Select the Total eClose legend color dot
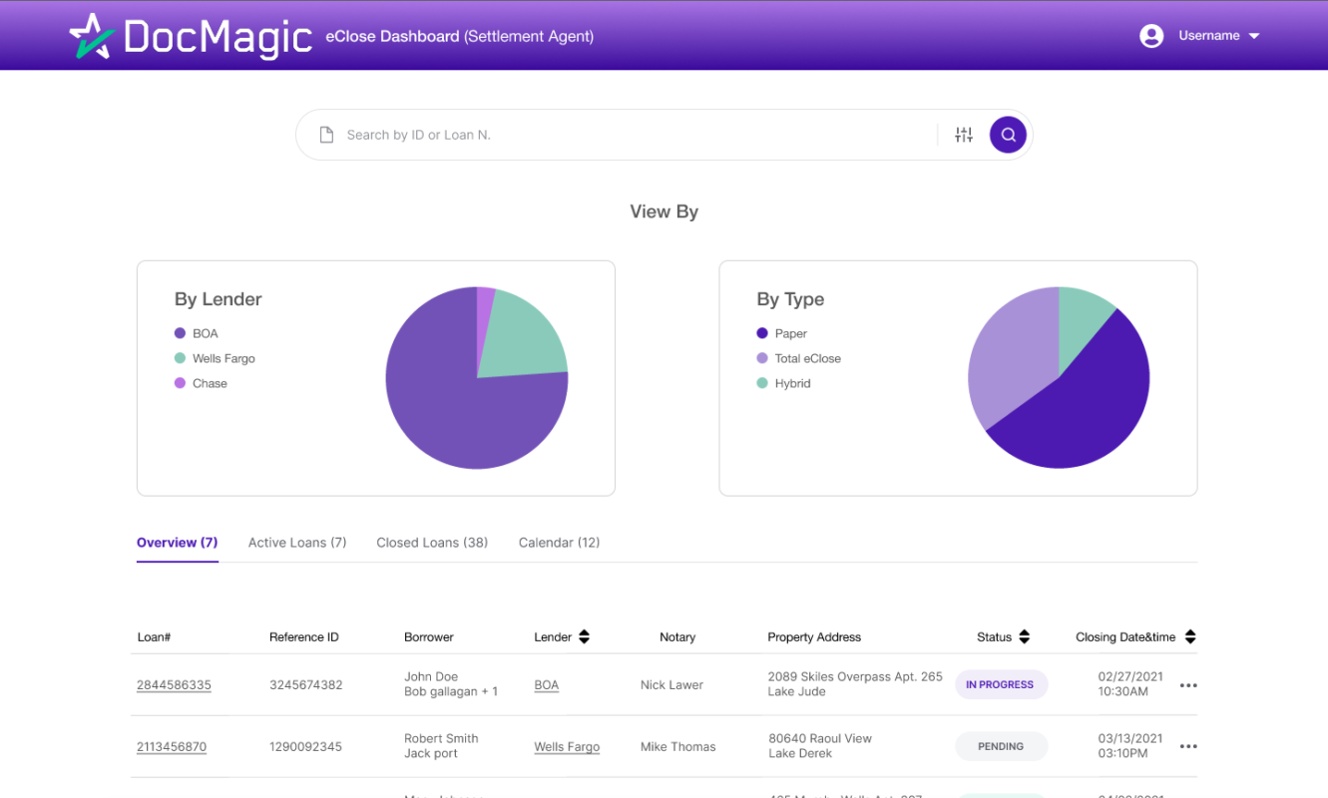 (762, 358)
